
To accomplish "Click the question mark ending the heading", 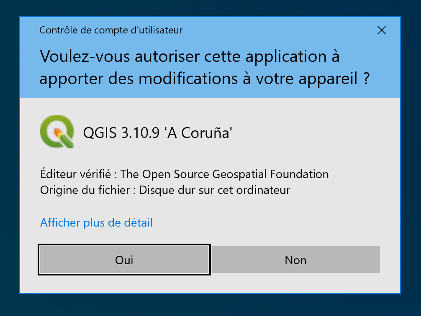I will click(366, 79).
